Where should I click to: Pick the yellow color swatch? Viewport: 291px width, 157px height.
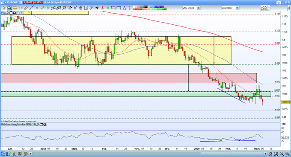tap(151, 9)
